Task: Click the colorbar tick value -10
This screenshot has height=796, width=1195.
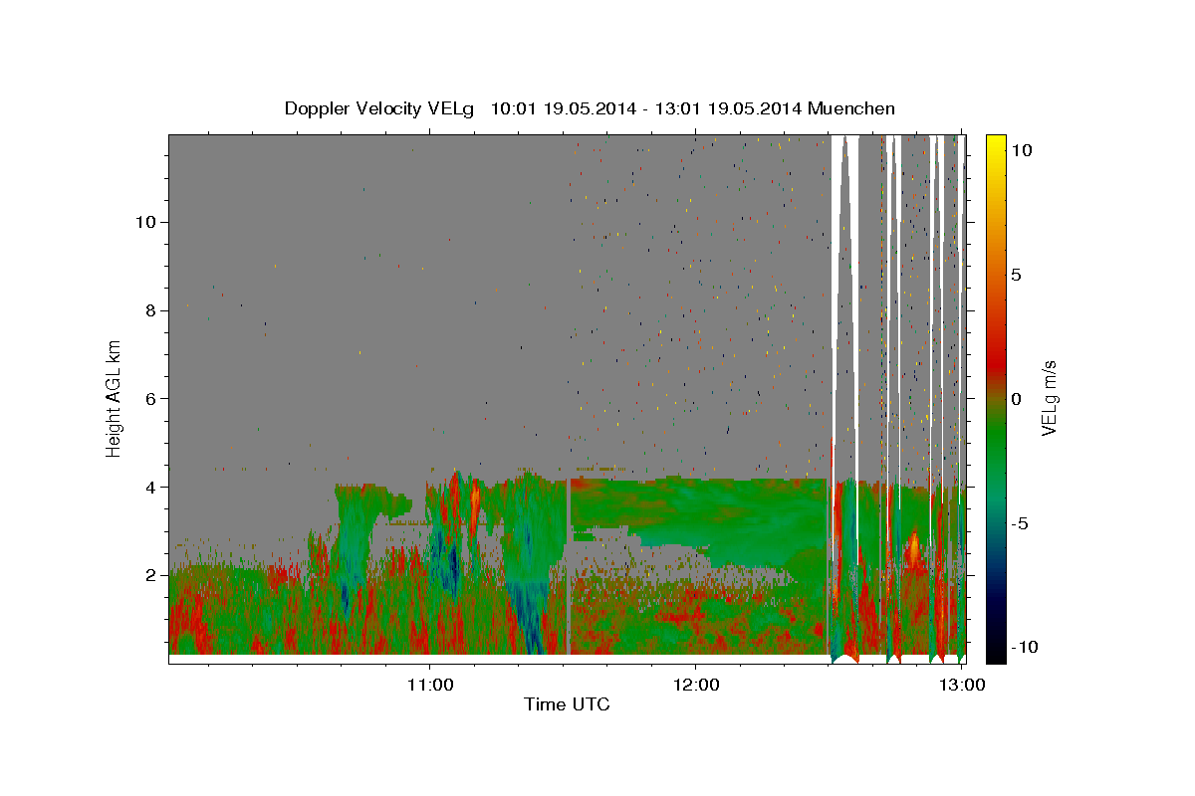Action: [1023, 647]
